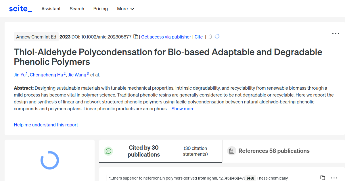Expand the author list via et al.

click(95, 75)
